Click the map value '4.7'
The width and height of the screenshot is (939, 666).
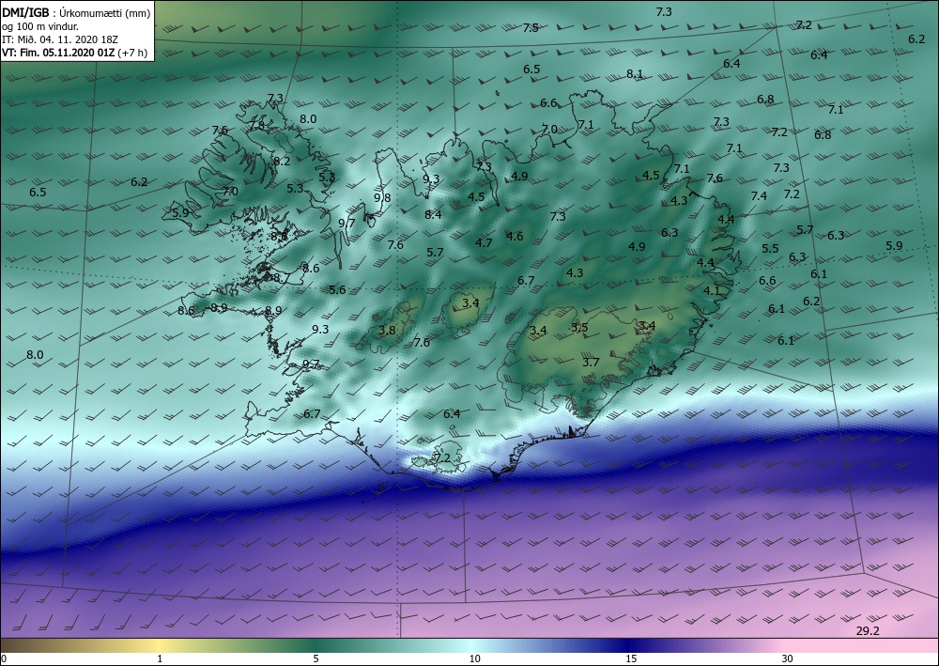click(x=484, y=242)
